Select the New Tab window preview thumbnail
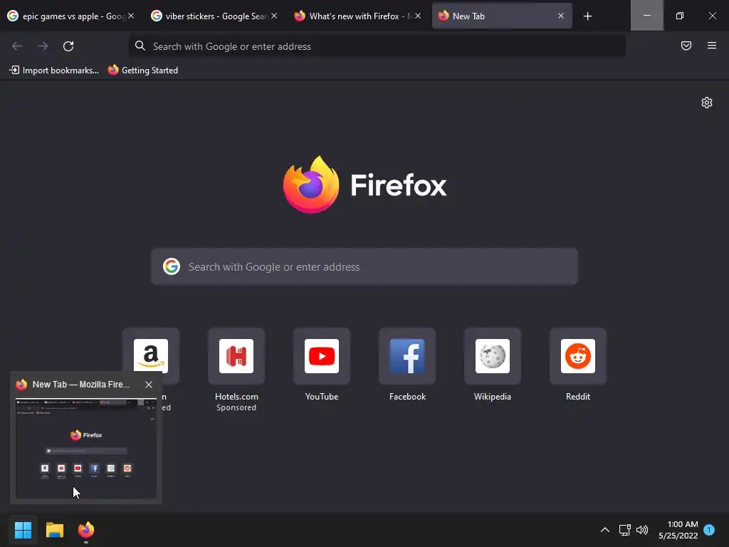Viewport: 729px width, 547px height. (x=86, y=449)
